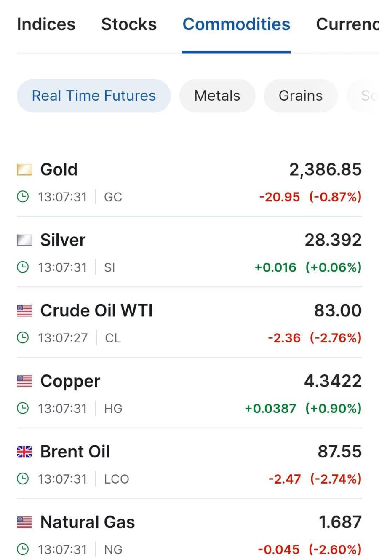Click the US flag beside Crude Oil WTI
379x559 pixels.
[24, 311]
